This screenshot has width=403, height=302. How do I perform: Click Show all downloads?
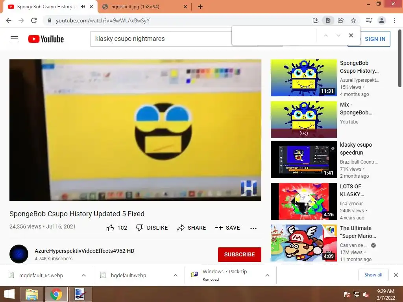[373, 275]
